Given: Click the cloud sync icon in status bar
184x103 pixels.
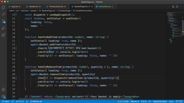Looking at the screenshot, I should pos(13,101).
